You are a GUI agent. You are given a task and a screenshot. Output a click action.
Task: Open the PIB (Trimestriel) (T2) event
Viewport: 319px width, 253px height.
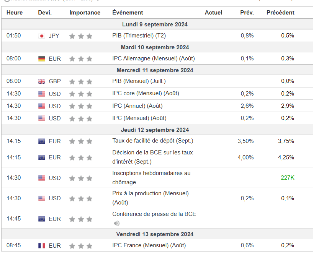tap(139, 36)
